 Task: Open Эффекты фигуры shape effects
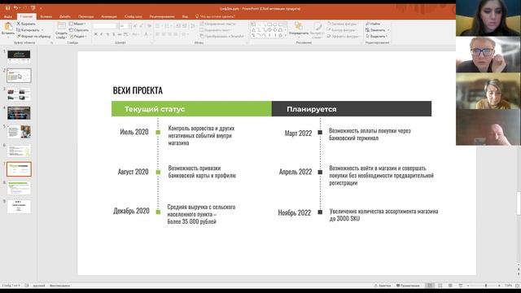point(344,36)
